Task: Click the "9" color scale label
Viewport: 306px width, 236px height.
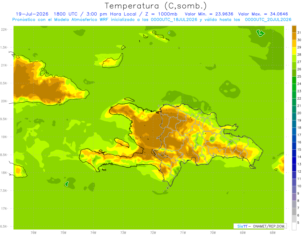Action: tap(298, 193)
